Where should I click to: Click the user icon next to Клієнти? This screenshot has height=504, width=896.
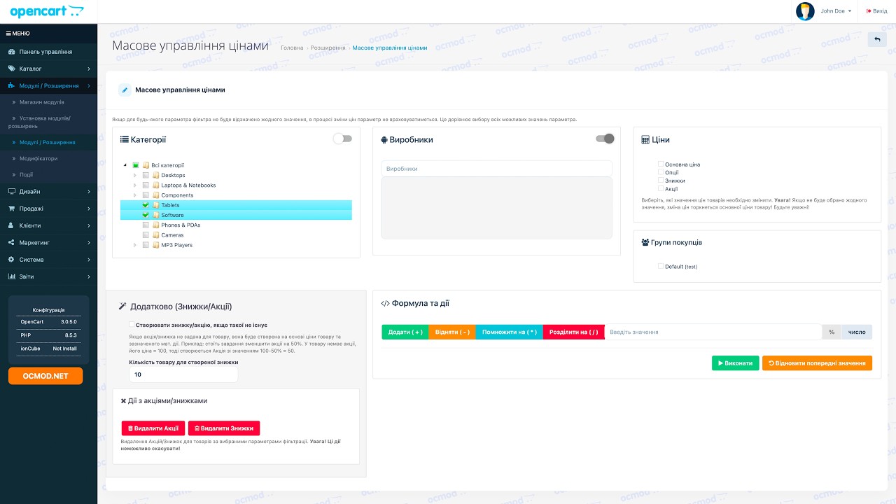[x=12, y=225]
